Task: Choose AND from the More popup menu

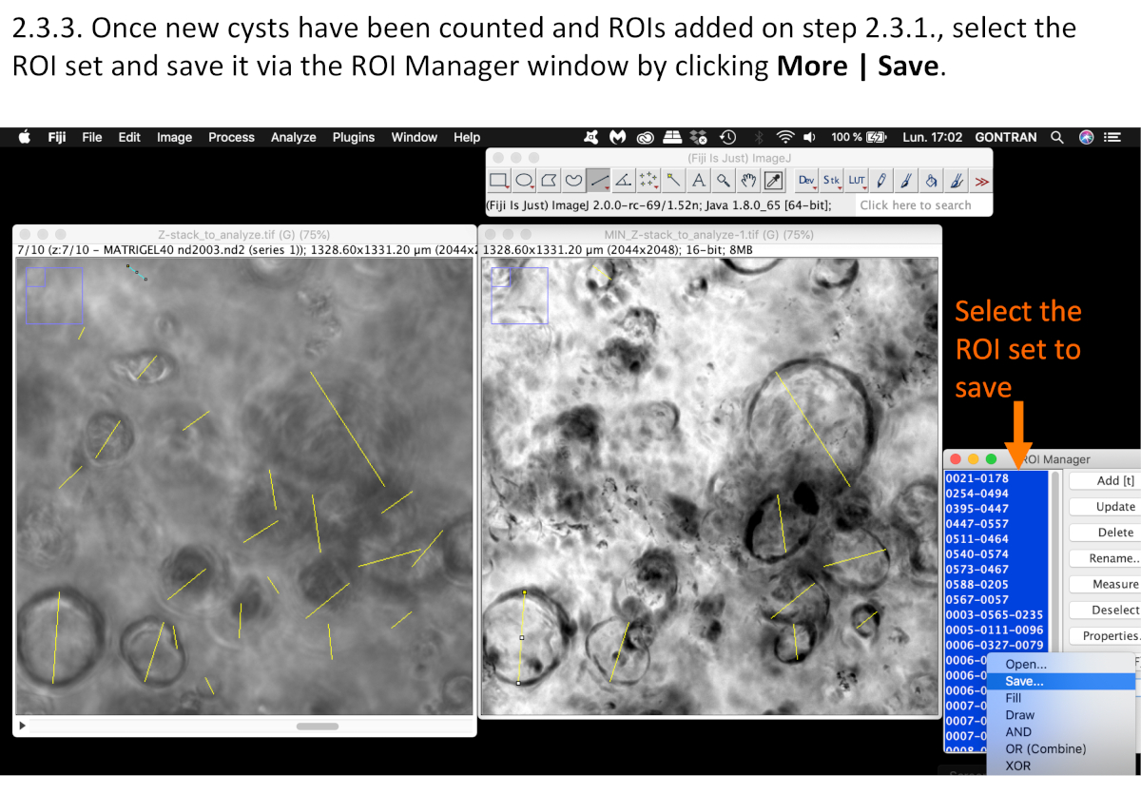Action: coord(1061,732)
